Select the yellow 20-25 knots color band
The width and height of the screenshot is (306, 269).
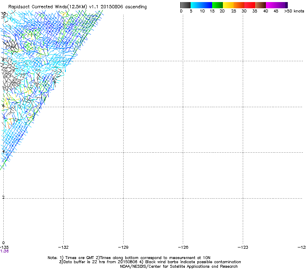[x=228, y=5]
